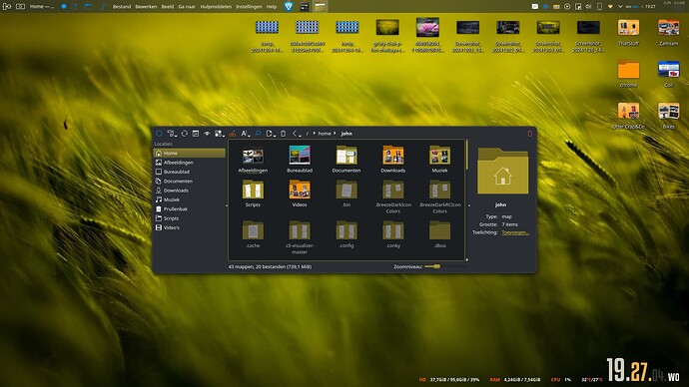Click the delete trash icon beside new-file button
The width and height of the screenshot is (689, 387).
coord(283,134)
